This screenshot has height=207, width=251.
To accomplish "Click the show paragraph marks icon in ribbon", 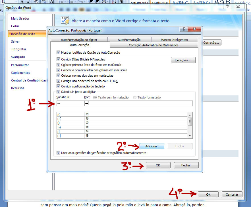I will (121, 2).
